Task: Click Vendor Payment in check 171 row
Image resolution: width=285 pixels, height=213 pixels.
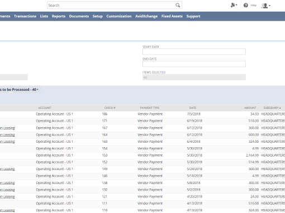Action: (x=150, y=121)
